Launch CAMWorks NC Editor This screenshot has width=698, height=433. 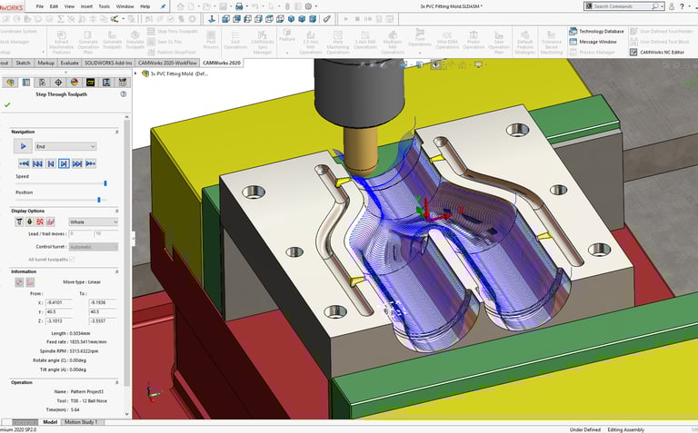pyautogui.click(x=656, y=52)
